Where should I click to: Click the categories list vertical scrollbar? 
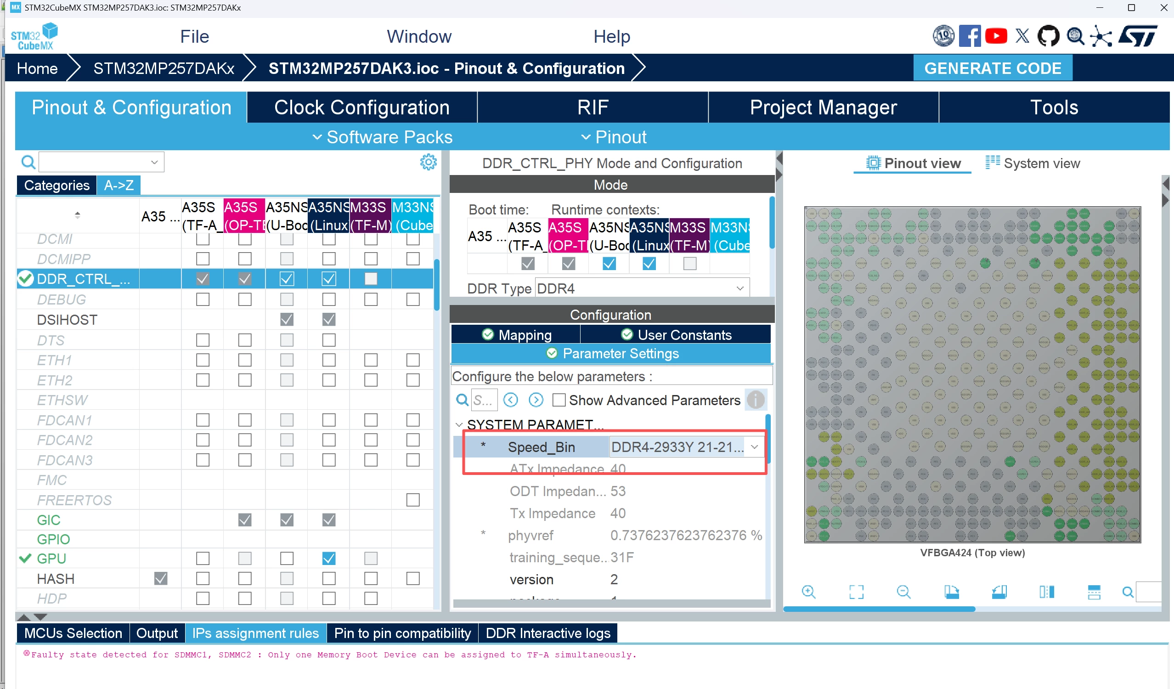pyautogui.click(x=436, y=284)
